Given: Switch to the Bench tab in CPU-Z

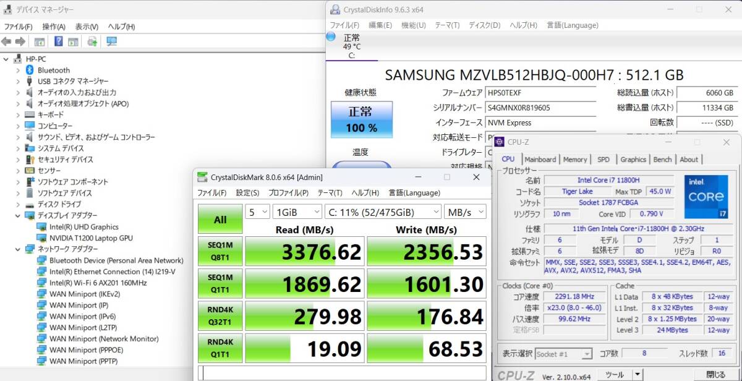Looking at the screenshot, I should coord(662,160).
